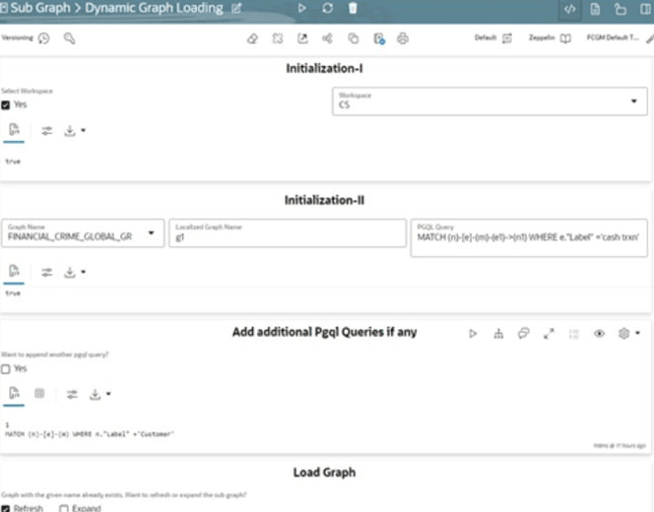This screenshot has height=512, width=654.
Task: Open the Workspace dropdown showing CS
Action: pyautogui.click(x=490, y=101)
